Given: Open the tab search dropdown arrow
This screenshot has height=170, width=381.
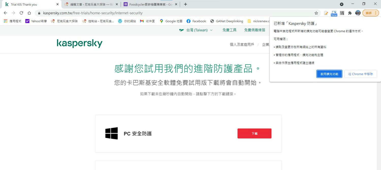Looking at the screenshot, I should (x=342, y=4).
